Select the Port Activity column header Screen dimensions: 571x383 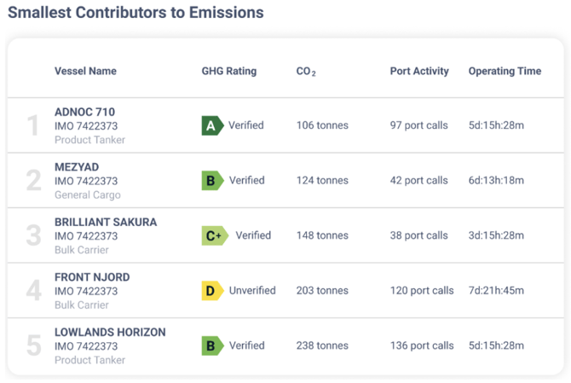(x=419, y=71)
